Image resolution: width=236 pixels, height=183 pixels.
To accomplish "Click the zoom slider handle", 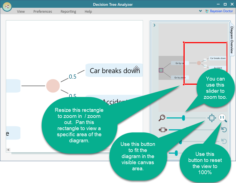I will pos(184,118).
